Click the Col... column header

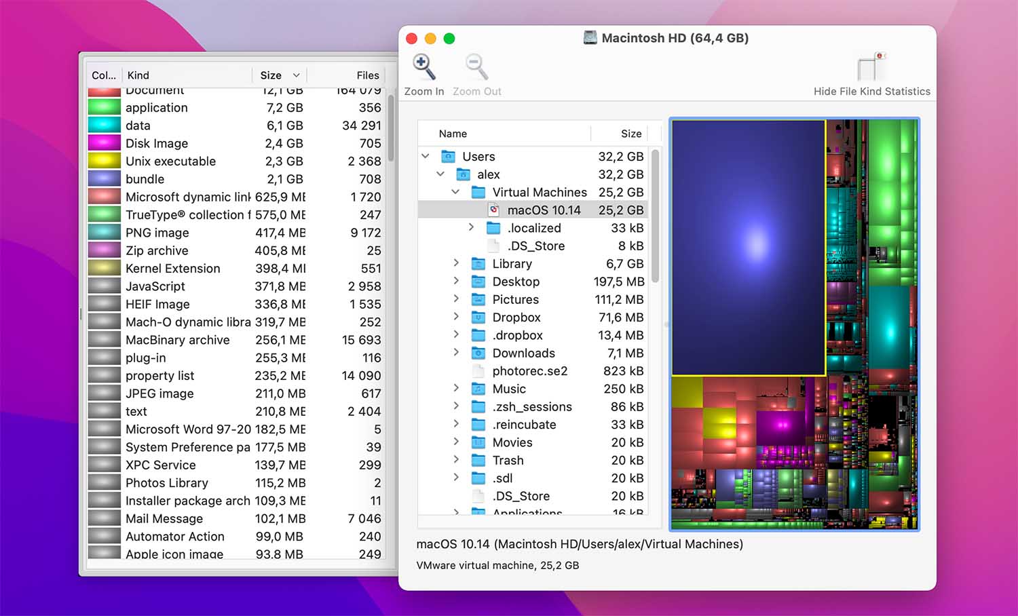click(x=104, y=75)
